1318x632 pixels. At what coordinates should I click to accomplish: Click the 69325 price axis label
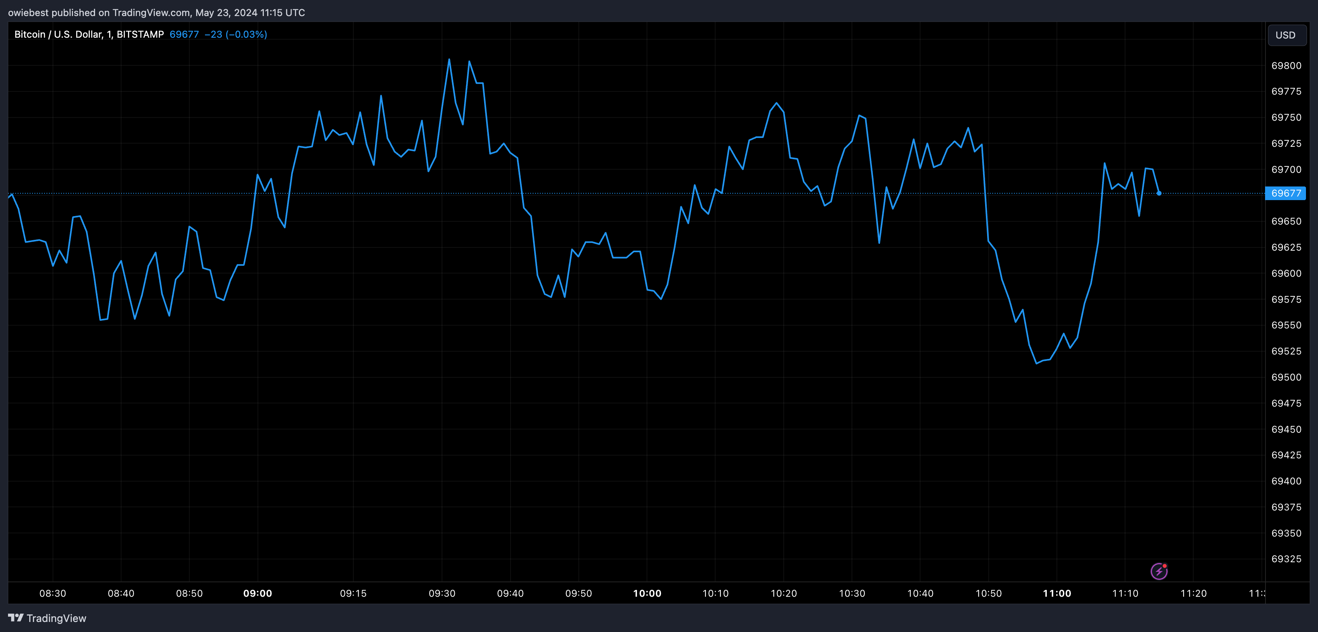1286,559
